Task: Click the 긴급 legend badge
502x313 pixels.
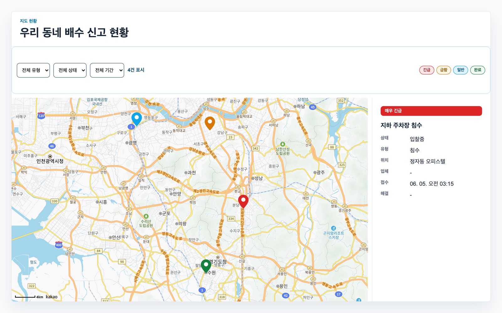Action: (427, 70)
